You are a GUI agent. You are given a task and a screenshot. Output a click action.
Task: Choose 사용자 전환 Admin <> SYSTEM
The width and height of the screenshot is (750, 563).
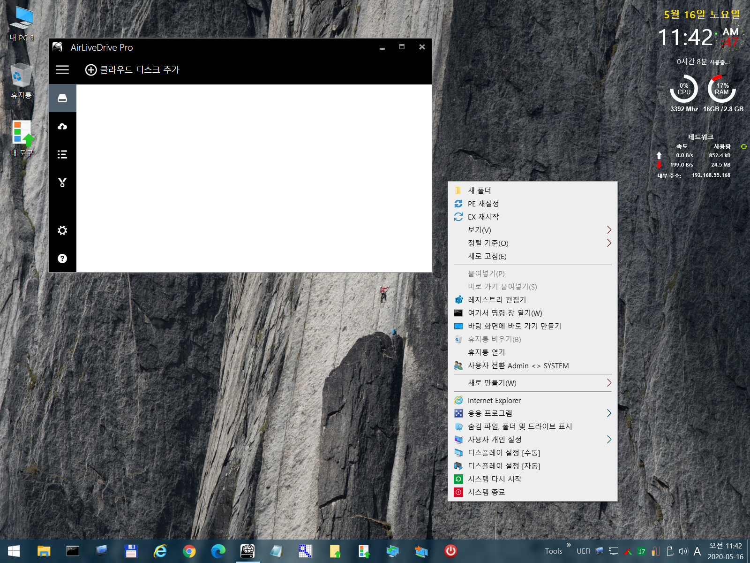point(532,365)
